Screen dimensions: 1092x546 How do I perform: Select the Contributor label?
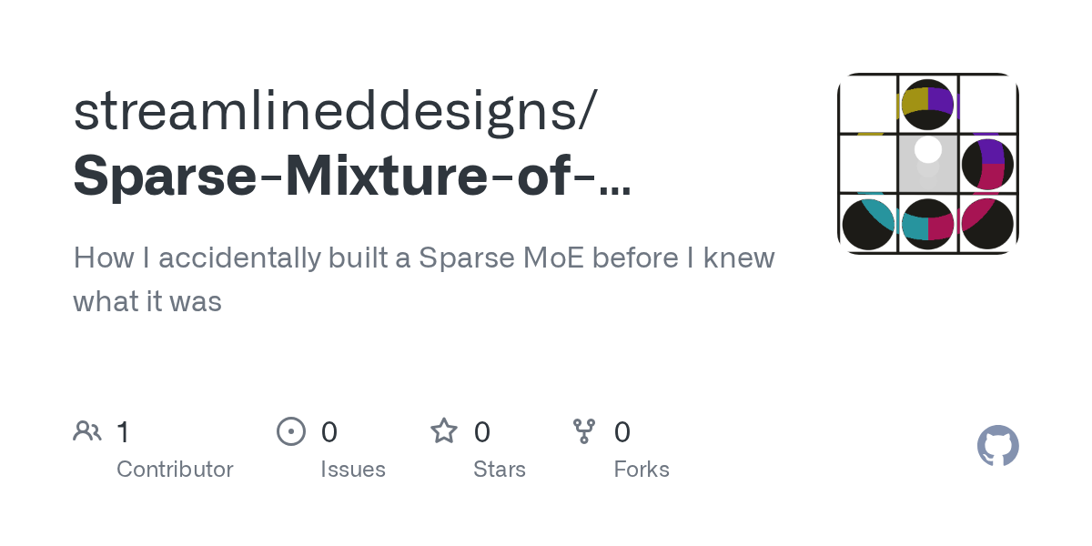(x=175, y=470)
